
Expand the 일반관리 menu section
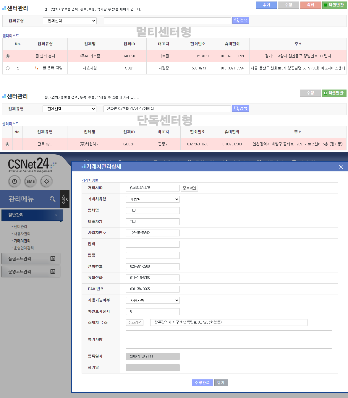click(x=32, y=215)
